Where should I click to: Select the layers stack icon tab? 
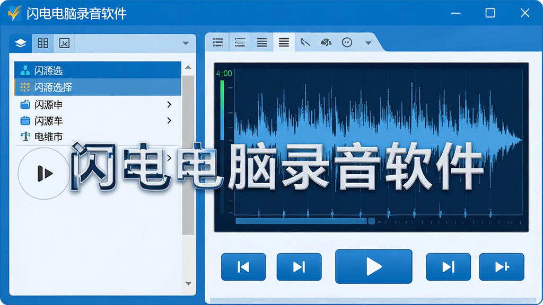pyautogui.click(x=21, y=43)
